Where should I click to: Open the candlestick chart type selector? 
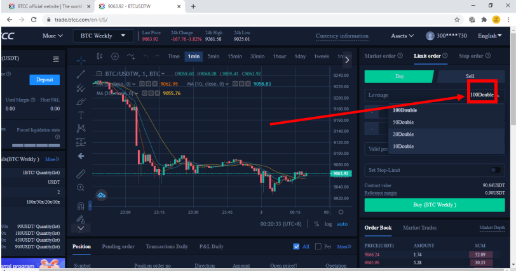tap(99, 56)
